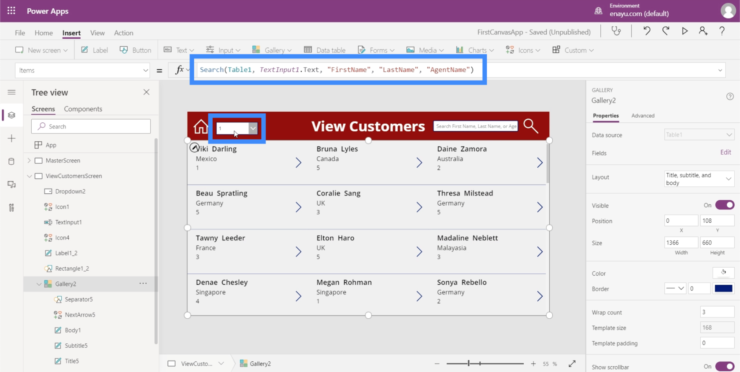
Task: Open the Advanced tools icon in left rail
Action: point(11,207)
